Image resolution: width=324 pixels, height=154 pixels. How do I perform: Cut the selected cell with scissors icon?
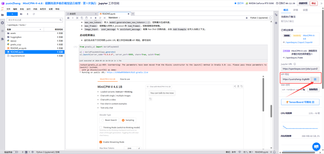tap(77, 18)
